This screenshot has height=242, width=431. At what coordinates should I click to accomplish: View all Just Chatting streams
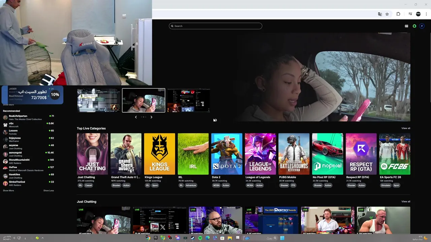[406, 201]
